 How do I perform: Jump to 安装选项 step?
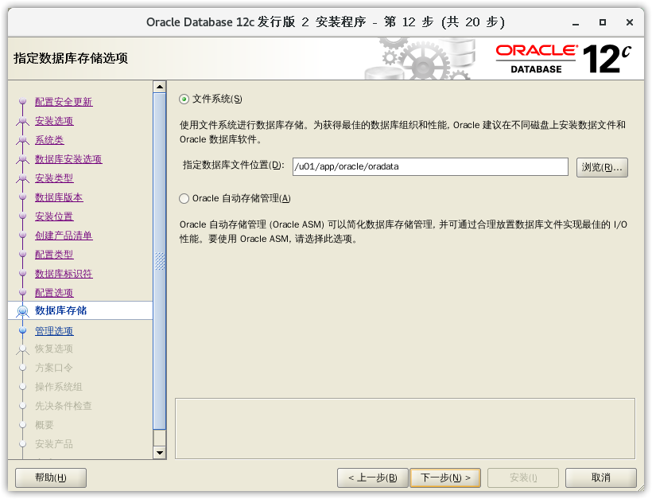[x=54, y=121]
